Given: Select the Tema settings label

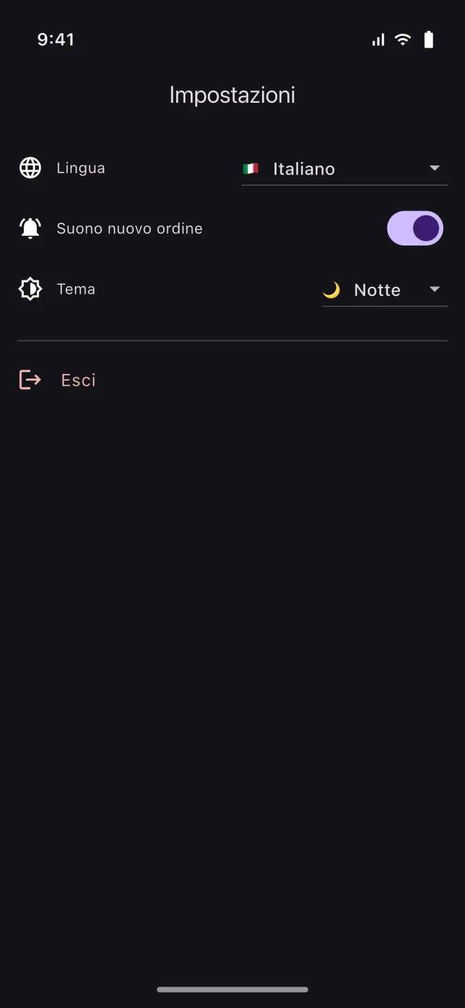Looking at the screenshot, I should [76, 289].
